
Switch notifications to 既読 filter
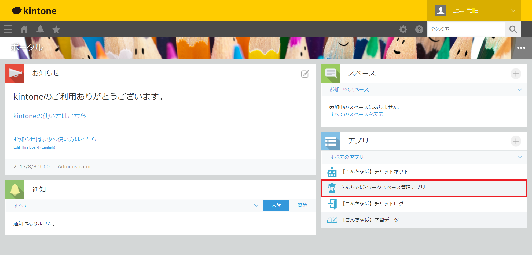(302, 205)
